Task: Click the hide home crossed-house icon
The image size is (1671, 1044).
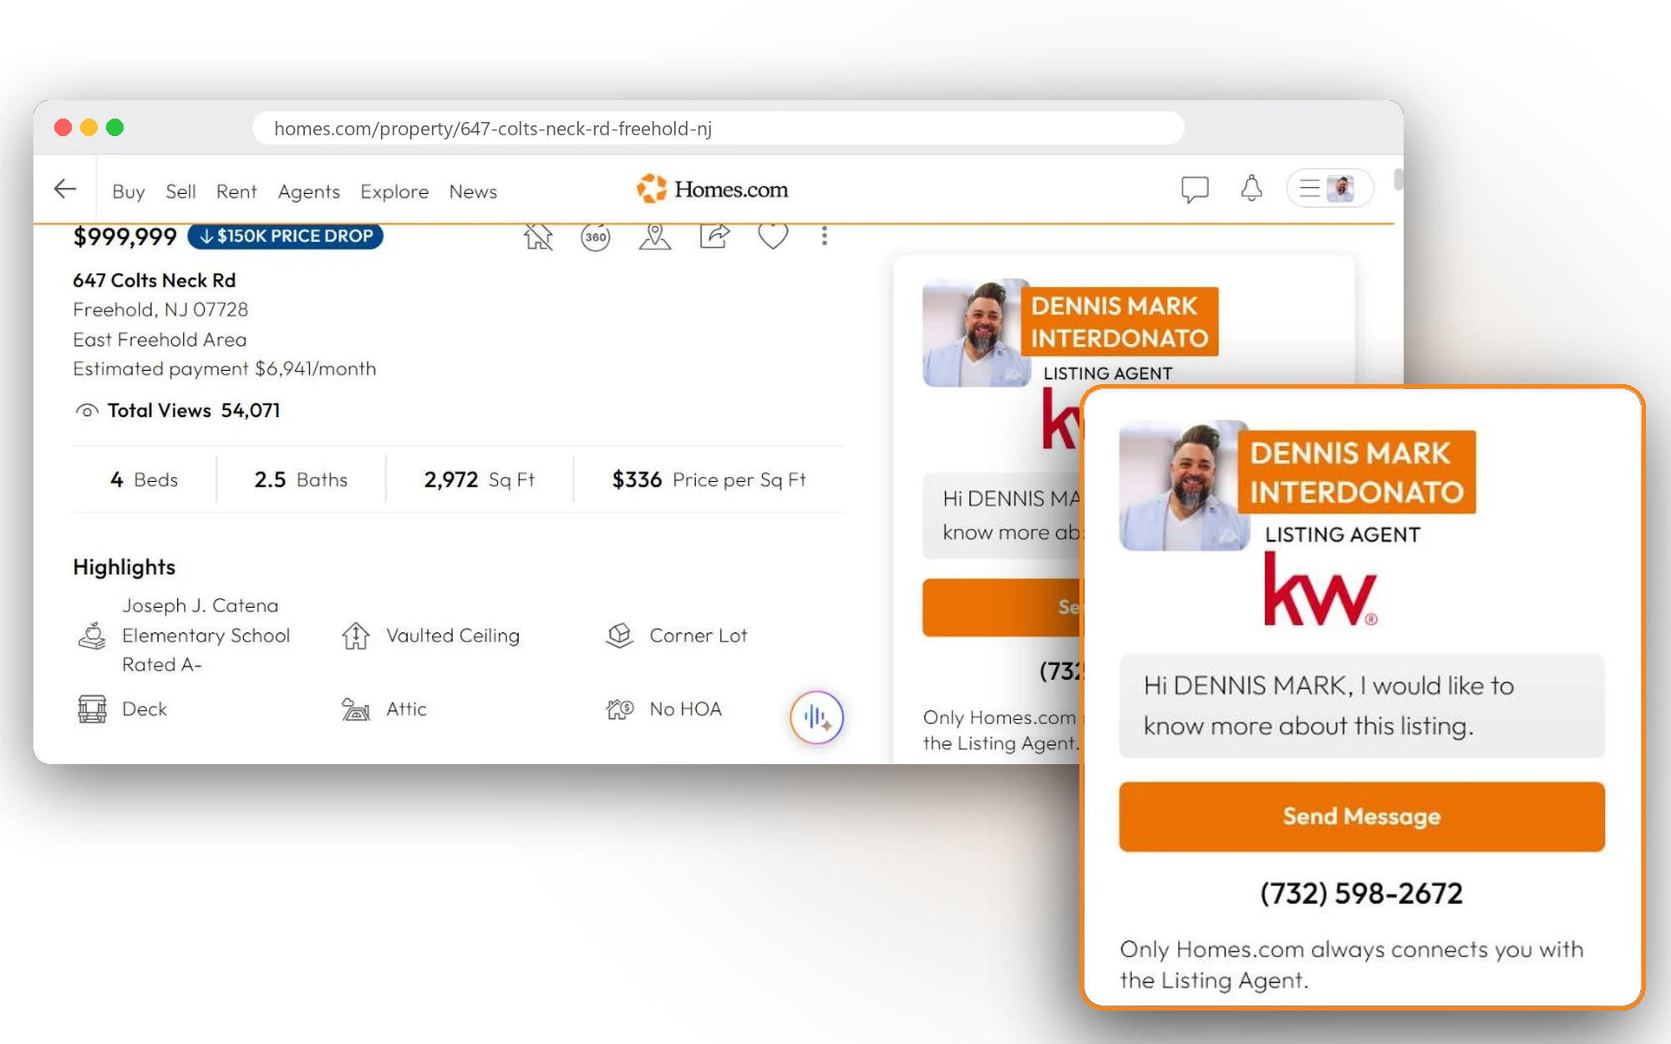Action: 538,237
